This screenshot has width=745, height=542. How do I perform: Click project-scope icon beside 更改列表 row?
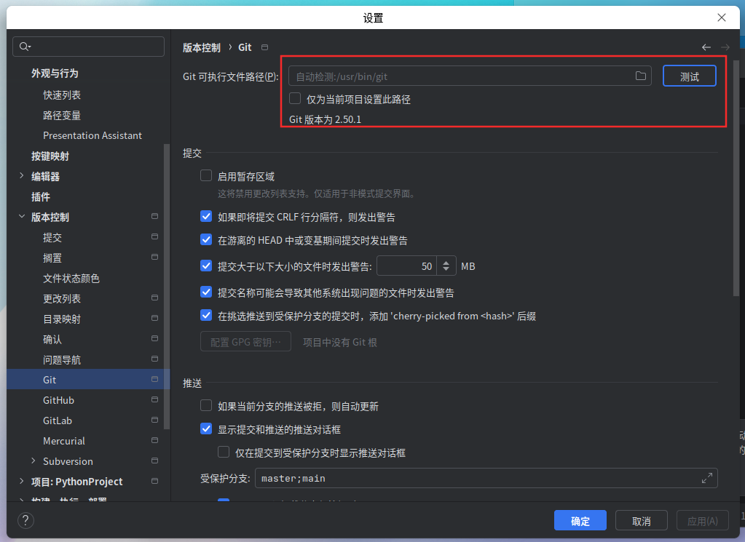(x=154, y=298)
